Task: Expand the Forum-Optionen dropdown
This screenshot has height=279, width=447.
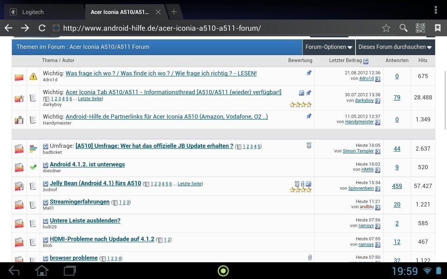Action: coord(329,47)
